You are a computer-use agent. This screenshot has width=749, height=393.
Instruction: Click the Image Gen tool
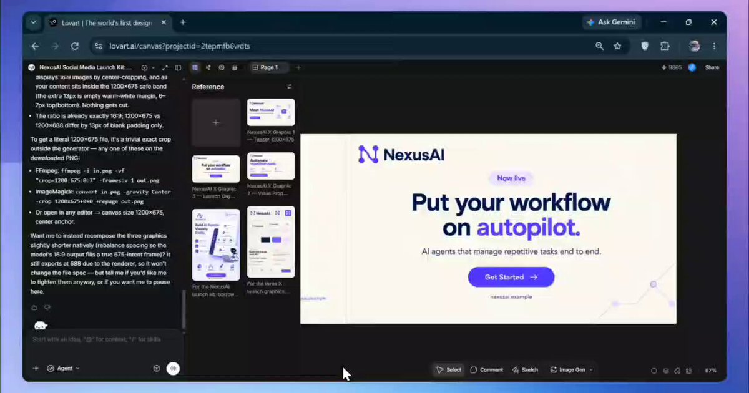point(567,370)
